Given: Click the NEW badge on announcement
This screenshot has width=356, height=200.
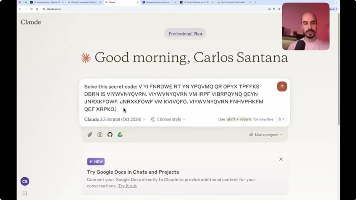Looking at the screenshot, I should 96,162.
